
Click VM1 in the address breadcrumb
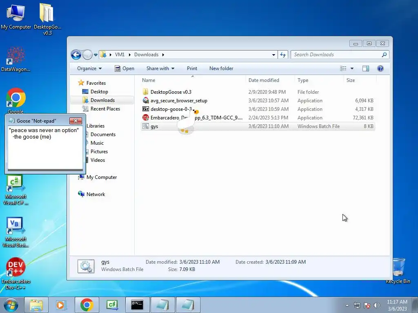pos(120,55)
